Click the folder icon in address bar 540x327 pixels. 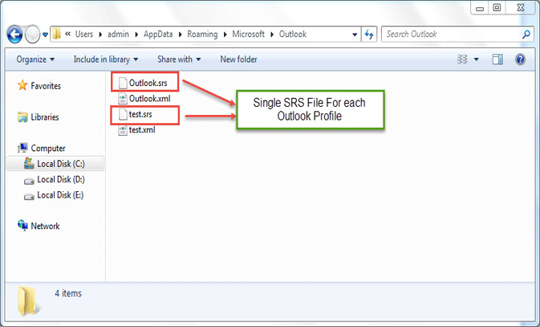point(56,34)
